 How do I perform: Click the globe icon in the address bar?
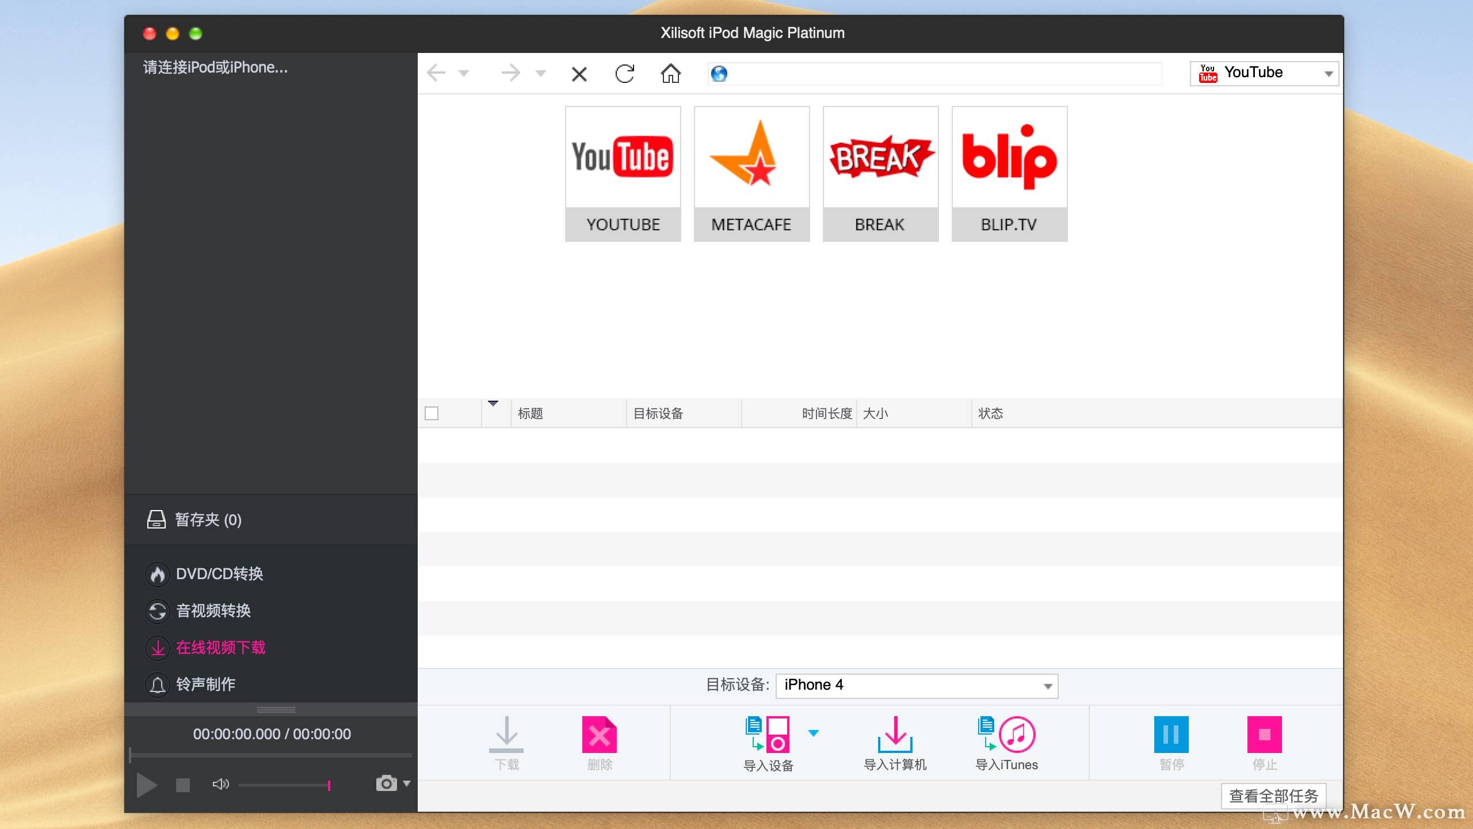719,74
